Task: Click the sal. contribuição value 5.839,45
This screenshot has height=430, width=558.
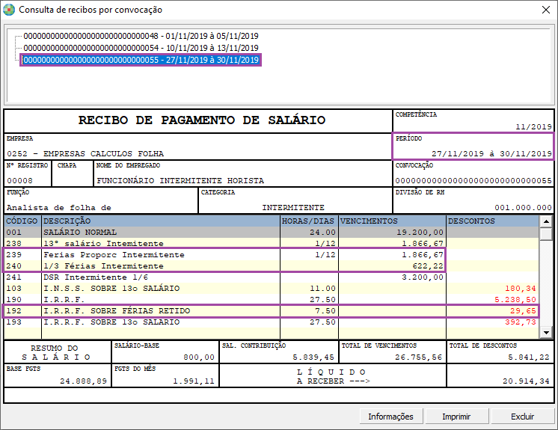Action: click(313, 357)
